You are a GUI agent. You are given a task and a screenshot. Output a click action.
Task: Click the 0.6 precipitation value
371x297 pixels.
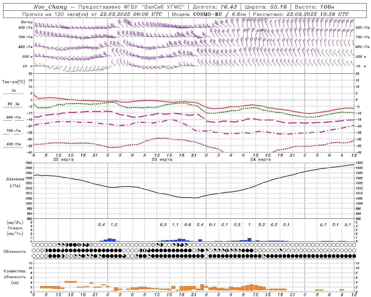(188, 224)
